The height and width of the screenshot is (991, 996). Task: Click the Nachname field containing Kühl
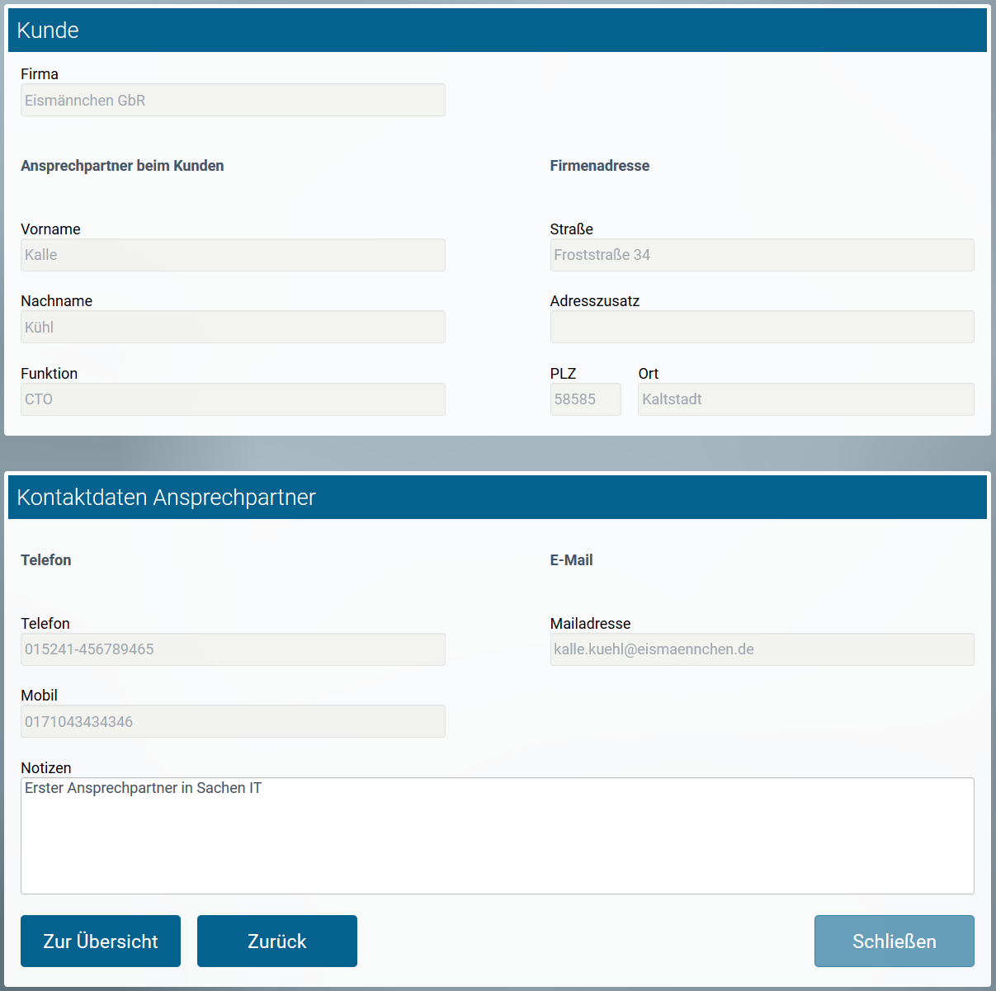(233, 327)
